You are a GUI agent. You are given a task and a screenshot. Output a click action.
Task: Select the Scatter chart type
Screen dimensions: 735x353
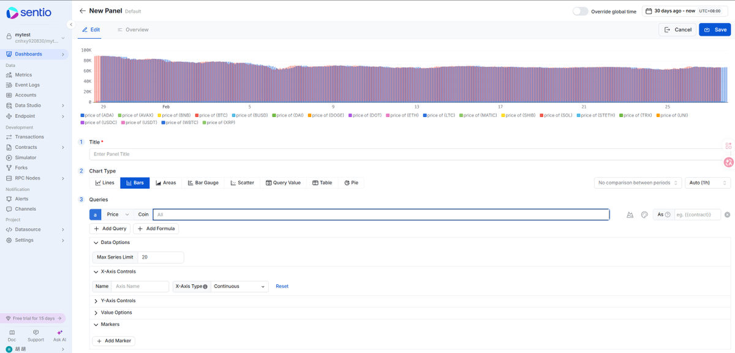coord(243,183)
